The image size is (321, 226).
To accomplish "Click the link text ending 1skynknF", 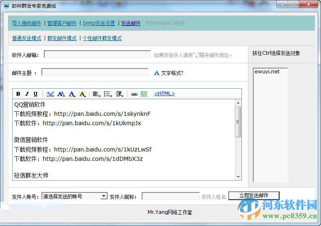I will 102,114.
